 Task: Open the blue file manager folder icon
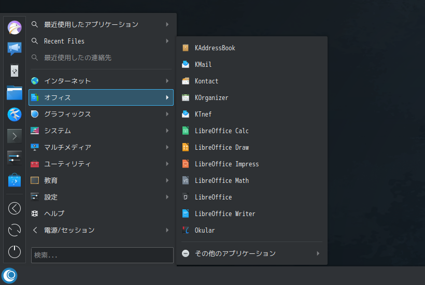point(15,93)
